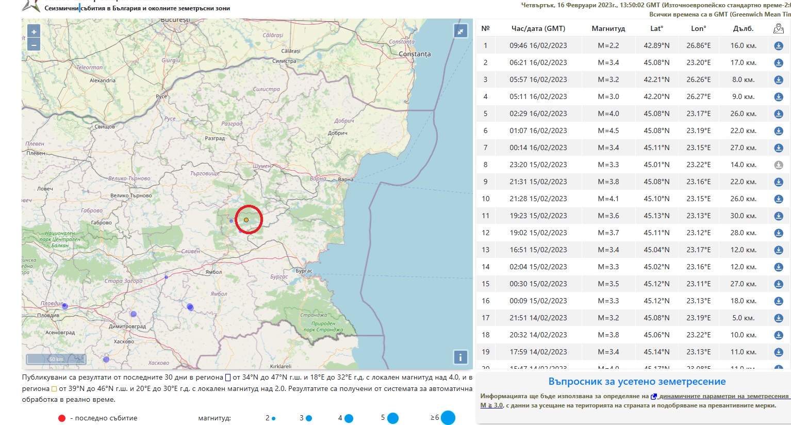Click the magnitude ≥6 legend circle
Viewport: 791px width, 425px height.
pyautogui.click(x=448, y=418)
